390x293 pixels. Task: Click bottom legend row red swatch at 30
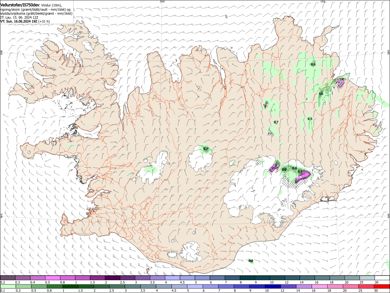tap(382, 287)
